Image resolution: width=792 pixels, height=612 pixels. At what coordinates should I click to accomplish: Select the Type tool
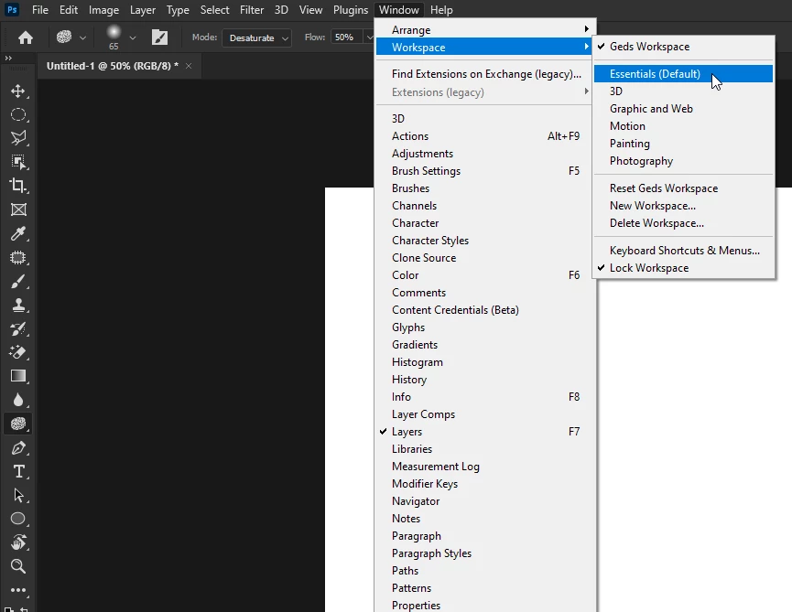18,472
